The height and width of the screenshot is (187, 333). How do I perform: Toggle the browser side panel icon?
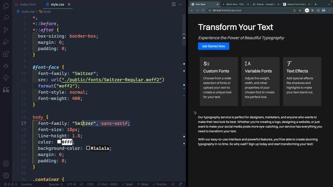point(318,10)
